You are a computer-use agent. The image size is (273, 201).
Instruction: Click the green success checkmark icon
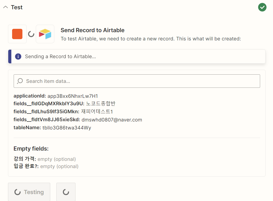[x=262, y=7]
